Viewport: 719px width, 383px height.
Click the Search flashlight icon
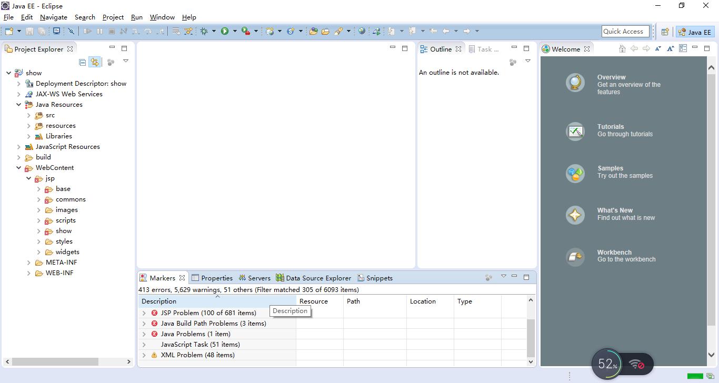(x=338, y=31)
